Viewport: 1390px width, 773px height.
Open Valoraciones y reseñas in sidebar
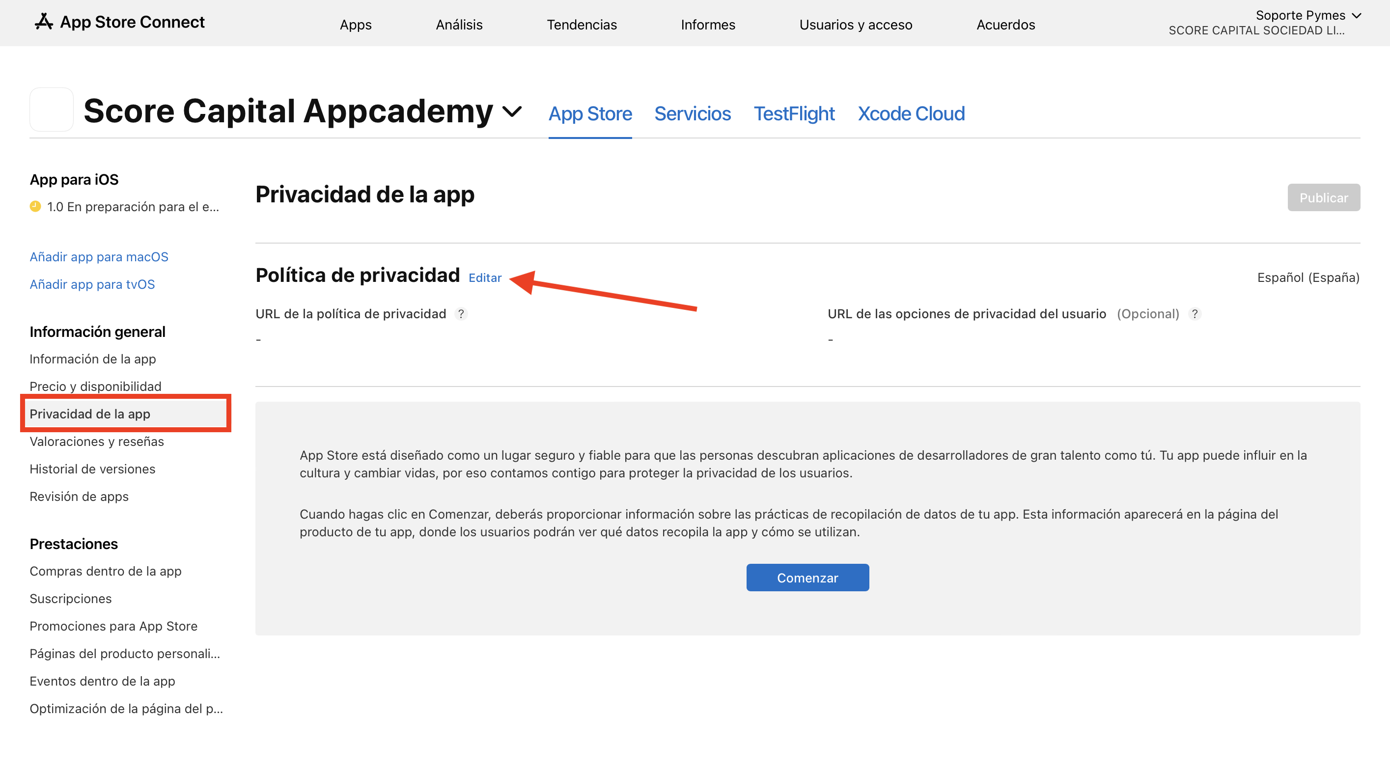tap(97, 442)
